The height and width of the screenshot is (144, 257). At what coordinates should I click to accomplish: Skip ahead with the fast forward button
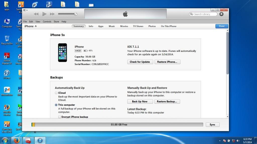[52, 14]
